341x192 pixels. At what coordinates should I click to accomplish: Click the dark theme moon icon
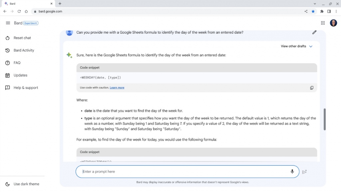[x=7, y=184]
